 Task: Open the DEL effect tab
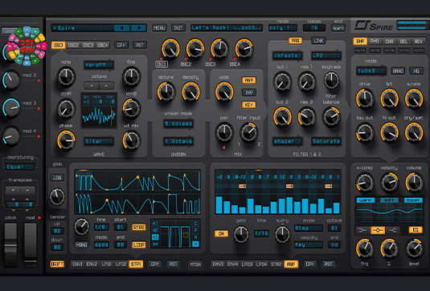[403, 42]
